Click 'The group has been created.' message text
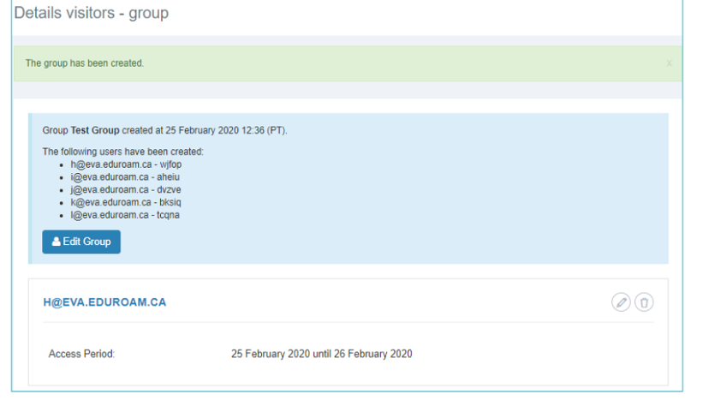 coord(85,63)
